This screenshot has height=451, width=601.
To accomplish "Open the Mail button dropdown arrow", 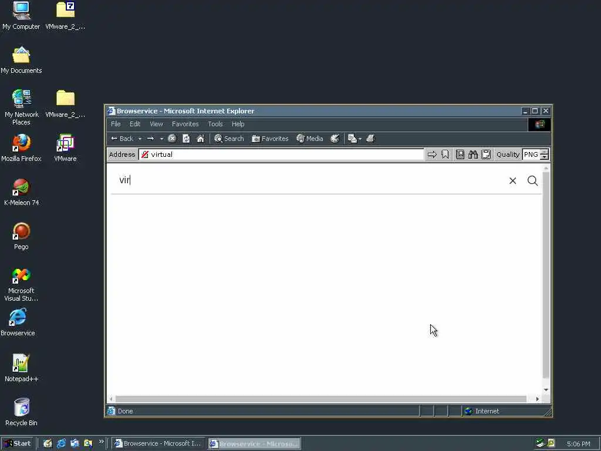I will click(360, 139).
